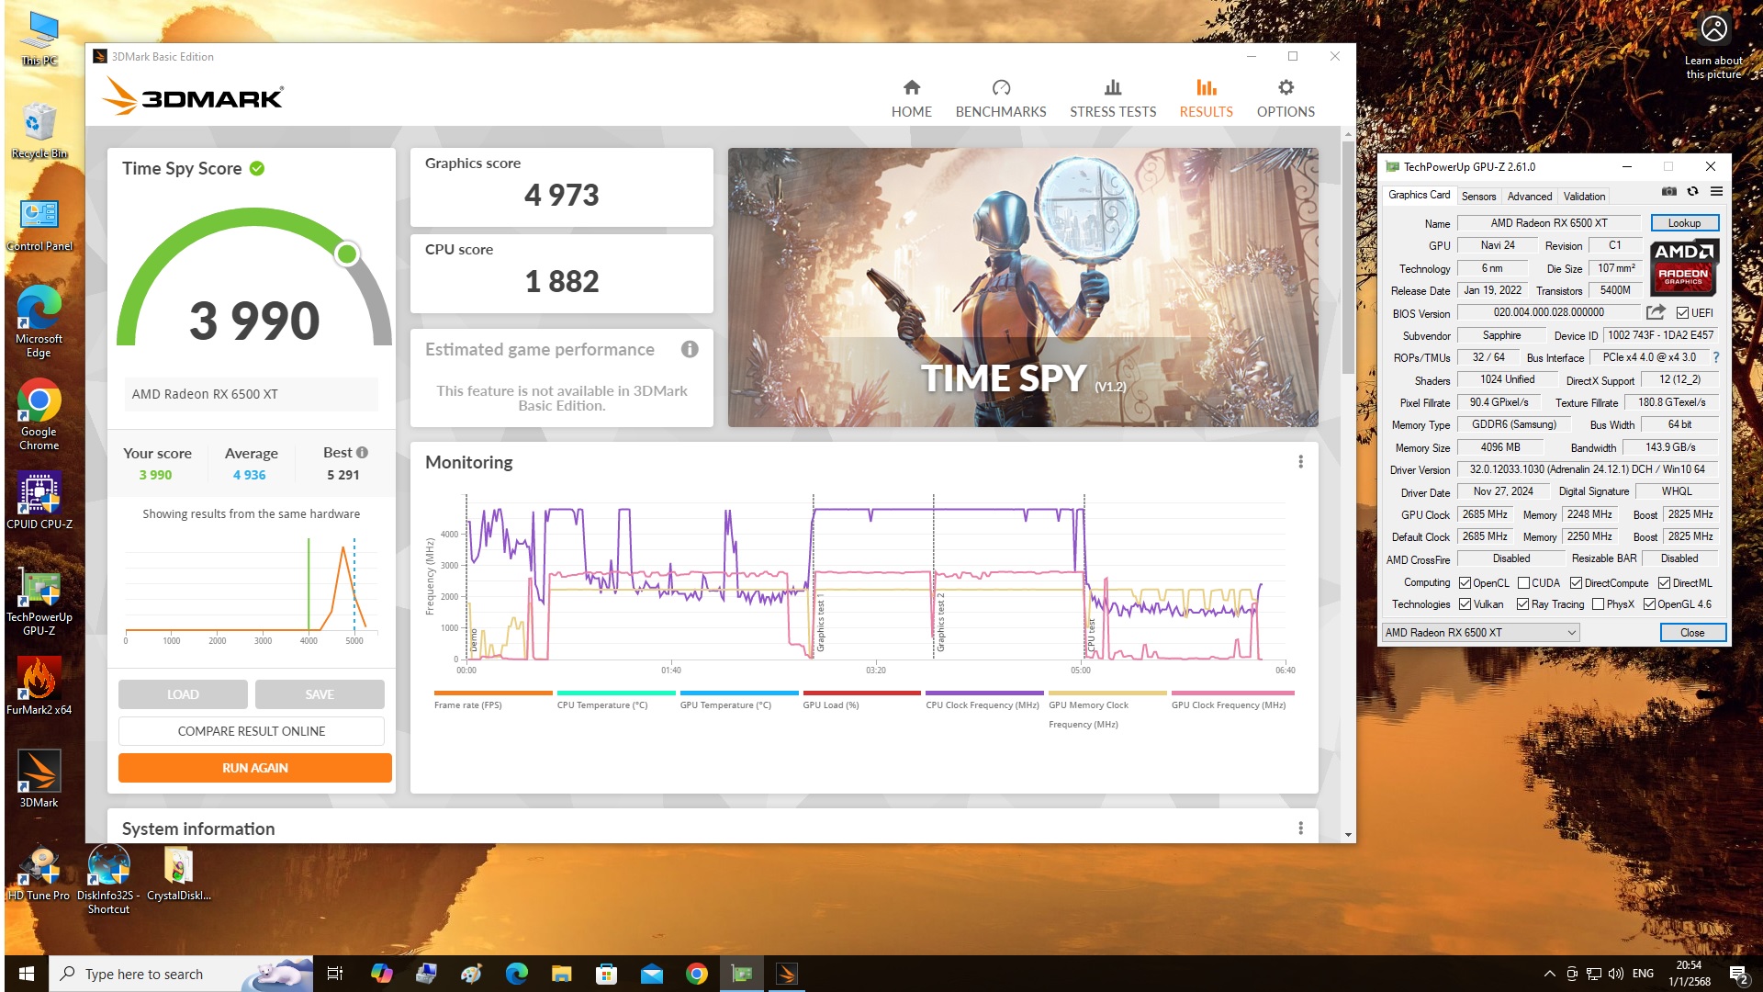Image resolution: width=1763 pixels, height=992 pixels.
Task: Click the BIOS export share icon
Action: click(1655, 313)
